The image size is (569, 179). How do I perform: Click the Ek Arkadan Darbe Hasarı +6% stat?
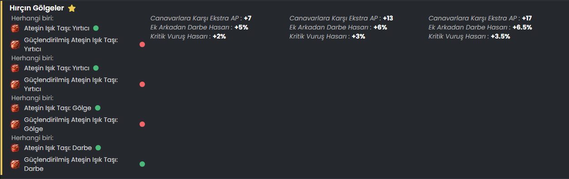click(338, 27)
